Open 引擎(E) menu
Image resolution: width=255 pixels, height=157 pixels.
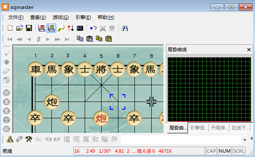83,17
